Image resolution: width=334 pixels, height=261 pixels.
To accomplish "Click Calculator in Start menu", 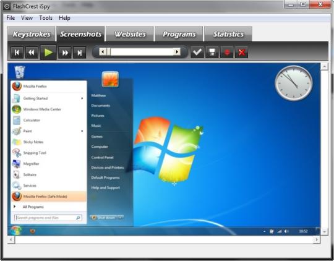I will pos(49,120).
